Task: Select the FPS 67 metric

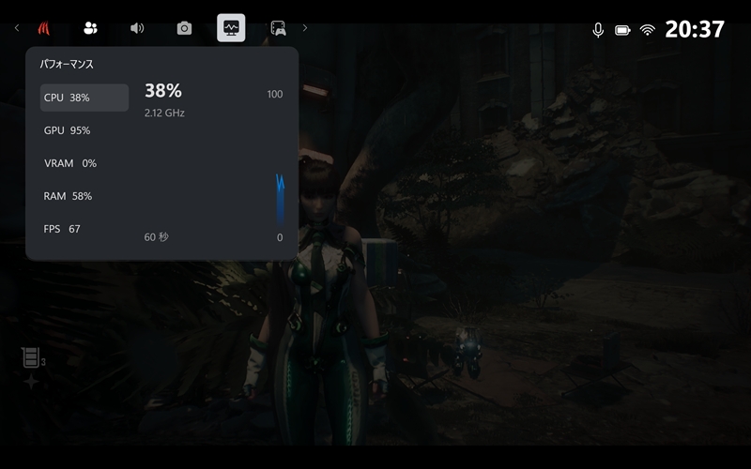Action: tap(84, 229)
